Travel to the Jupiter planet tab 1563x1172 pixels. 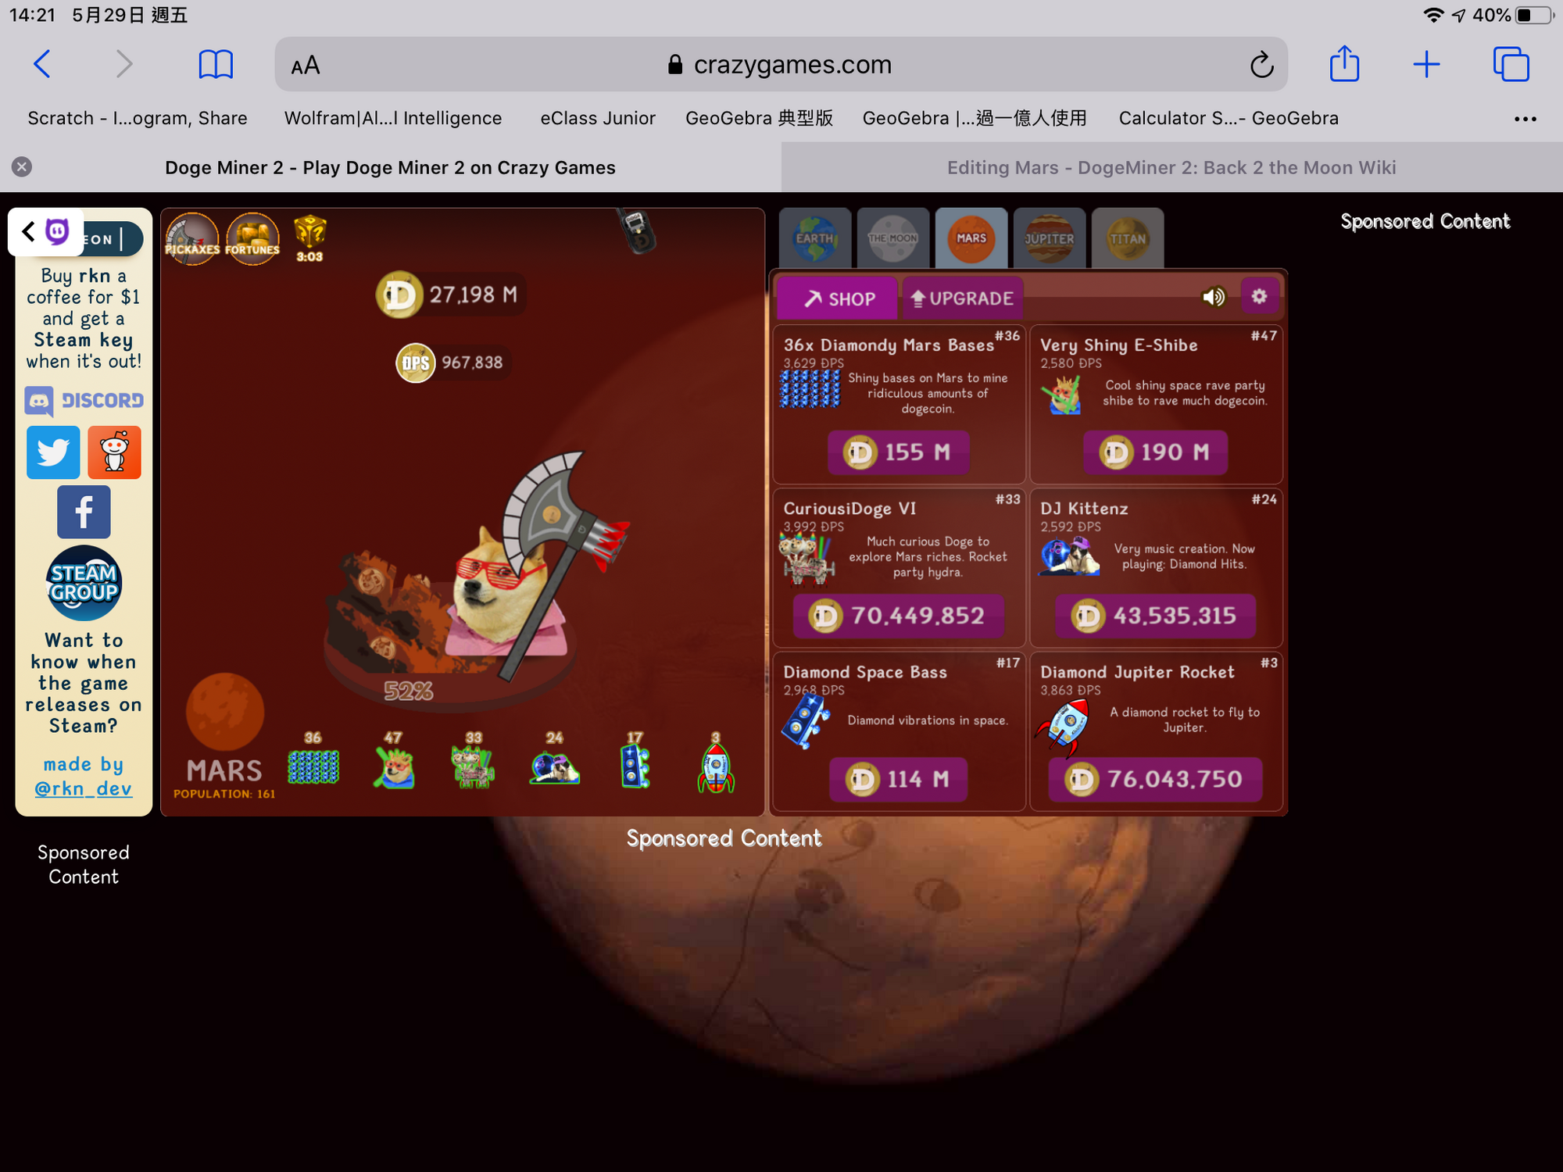coord(1049,238)
